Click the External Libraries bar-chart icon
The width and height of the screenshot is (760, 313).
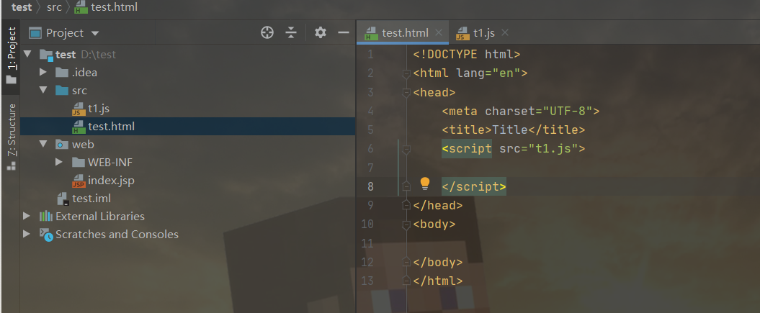point(45,217)
